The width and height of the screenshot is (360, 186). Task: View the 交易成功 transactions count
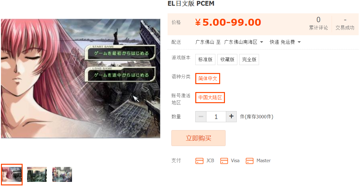point(345,23)
